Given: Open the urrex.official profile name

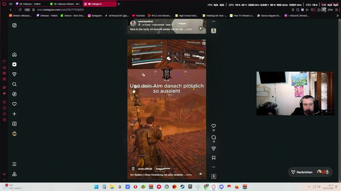Looking at the screenshot, I should [x=145, y=169].
